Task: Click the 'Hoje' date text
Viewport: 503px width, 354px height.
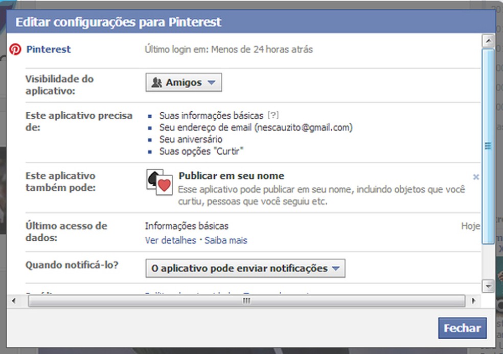Action: point(471,226)
